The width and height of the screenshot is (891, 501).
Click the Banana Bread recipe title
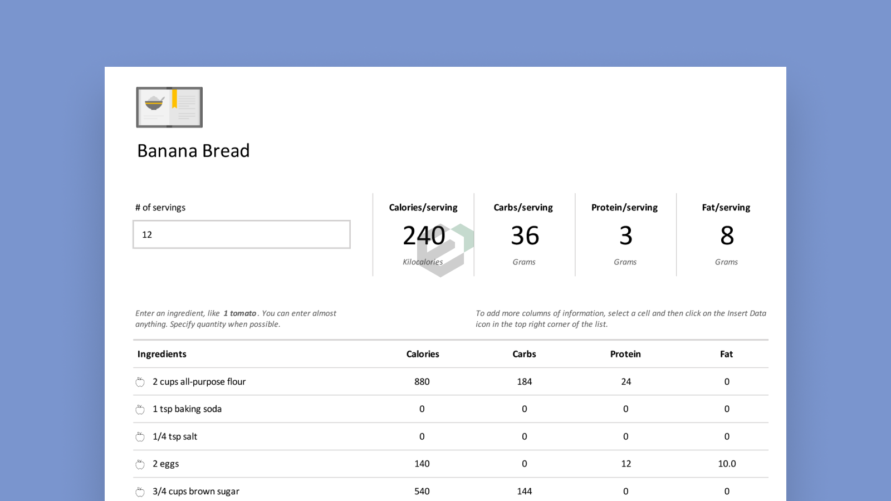click(x=193, y=150)
